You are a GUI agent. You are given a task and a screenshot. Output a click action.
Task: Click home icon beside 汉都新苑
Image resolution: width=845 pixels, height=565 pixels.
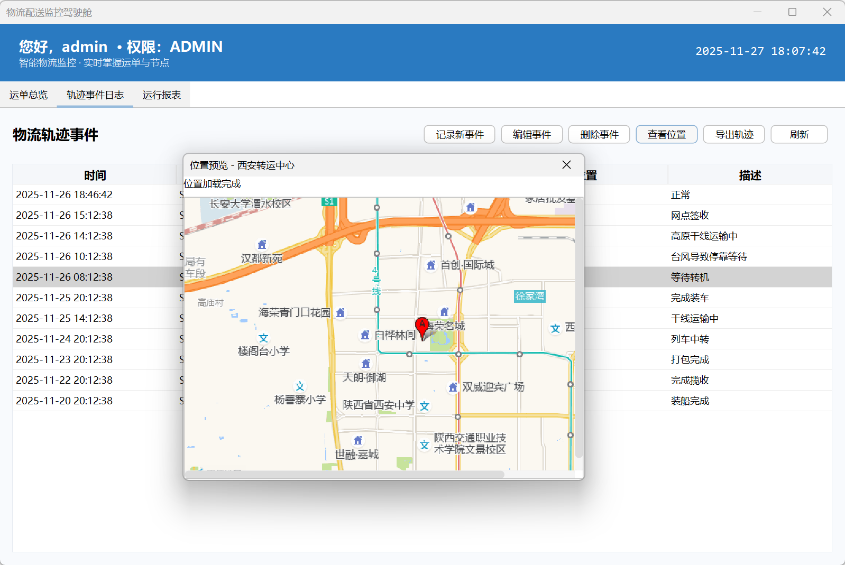[262, 245]
